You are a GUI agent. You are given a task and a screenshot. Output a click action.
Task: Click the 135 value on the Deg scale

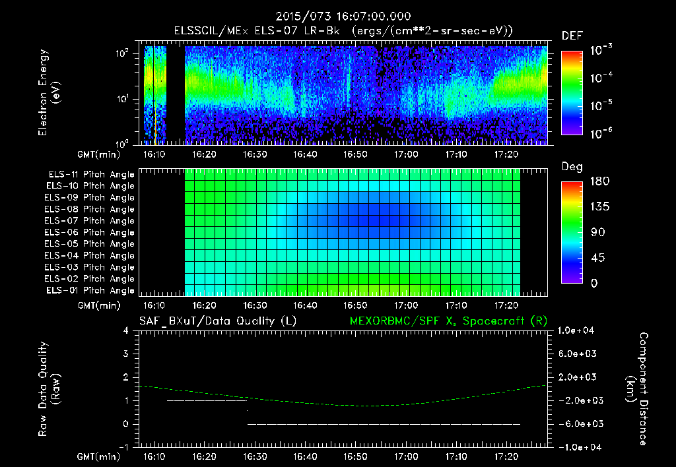(599, 207)
